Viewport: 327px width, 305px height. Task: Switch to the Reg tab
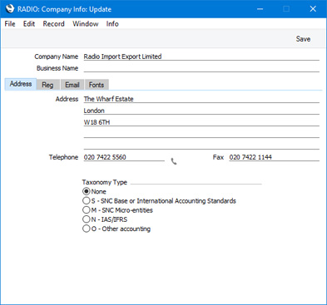(47, 85)
